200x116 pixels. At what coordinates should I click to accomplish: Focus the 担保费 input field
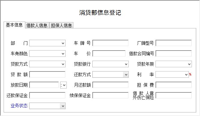[174, 85]
